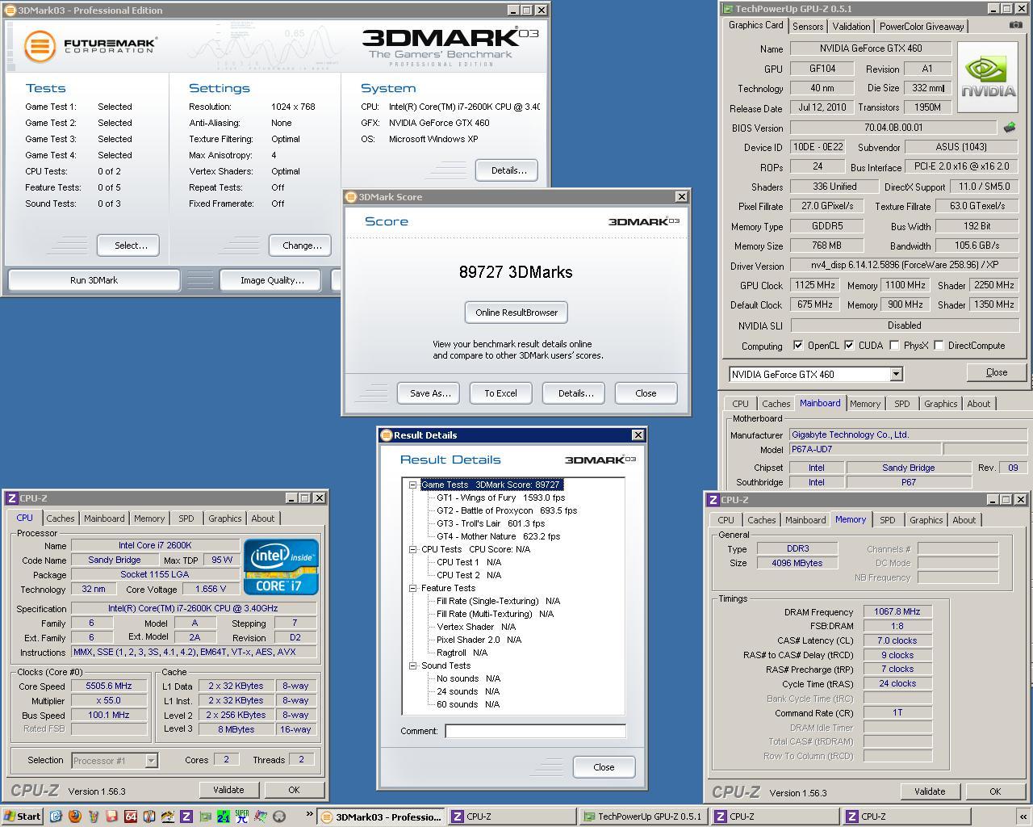Switch to the TechPowerUp GPU-Z taskbar button
Image resolution: width=1033 pixels, height=827 pixels.
point(642,817)
